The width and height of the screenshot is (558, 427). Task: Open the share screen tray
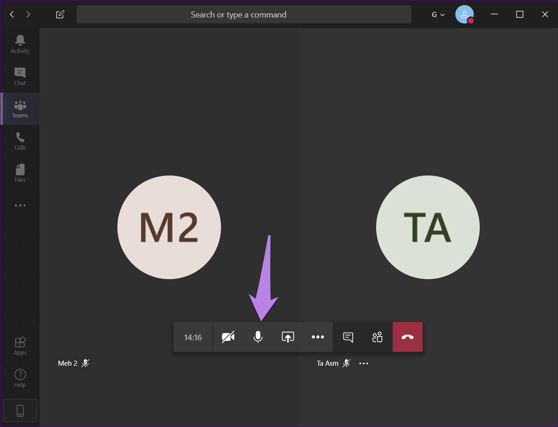point(288,337)
